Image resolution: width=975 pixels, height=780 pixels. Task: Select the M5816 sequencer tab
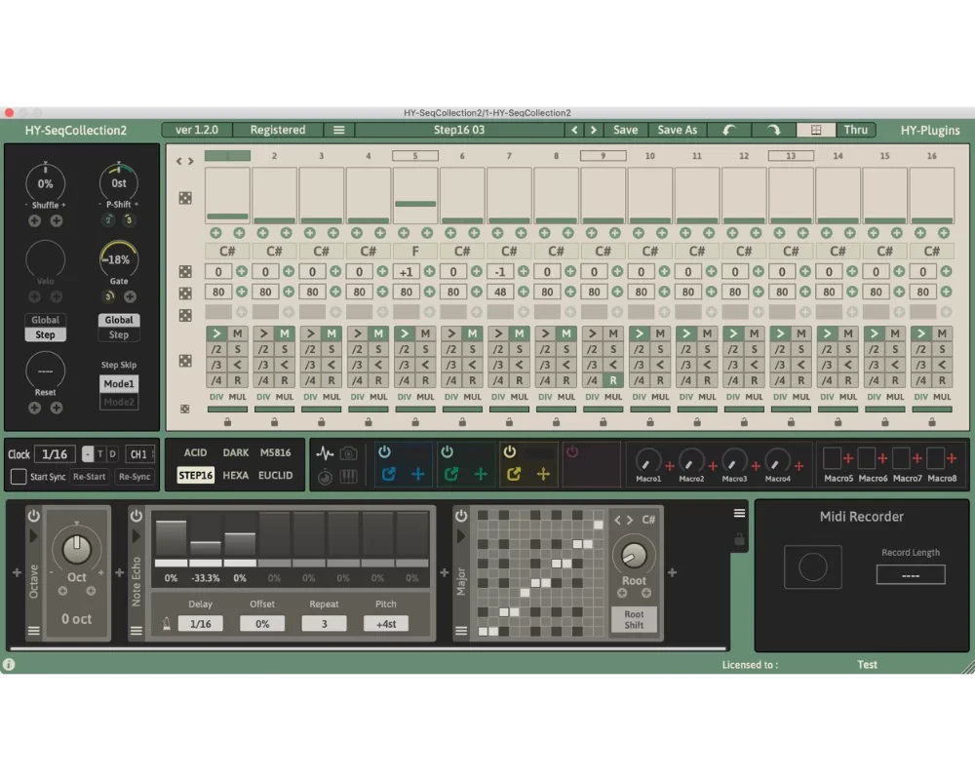pos(276,452)
